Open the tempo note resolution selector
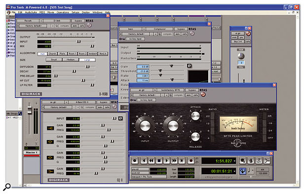The height and width of the screenshot is (194, 306). [x=250, y=171]
